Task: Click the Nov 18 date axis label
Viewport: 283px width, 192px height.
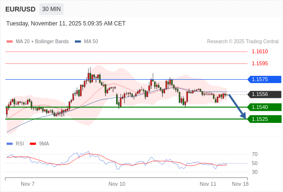Action: pos(240,184)
